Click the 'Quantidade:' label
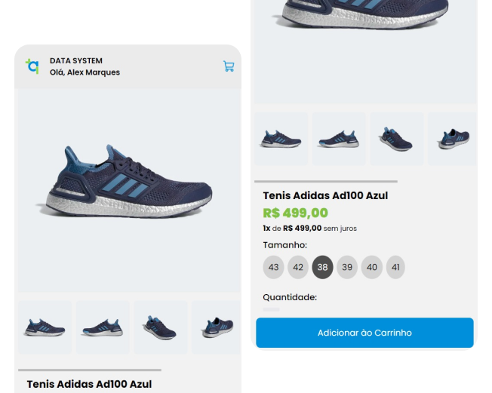492x393 pixels. [290, 297]
